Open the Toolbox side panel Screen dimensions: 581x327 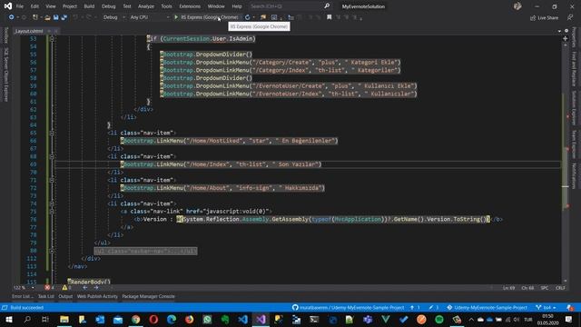[6, 35]
